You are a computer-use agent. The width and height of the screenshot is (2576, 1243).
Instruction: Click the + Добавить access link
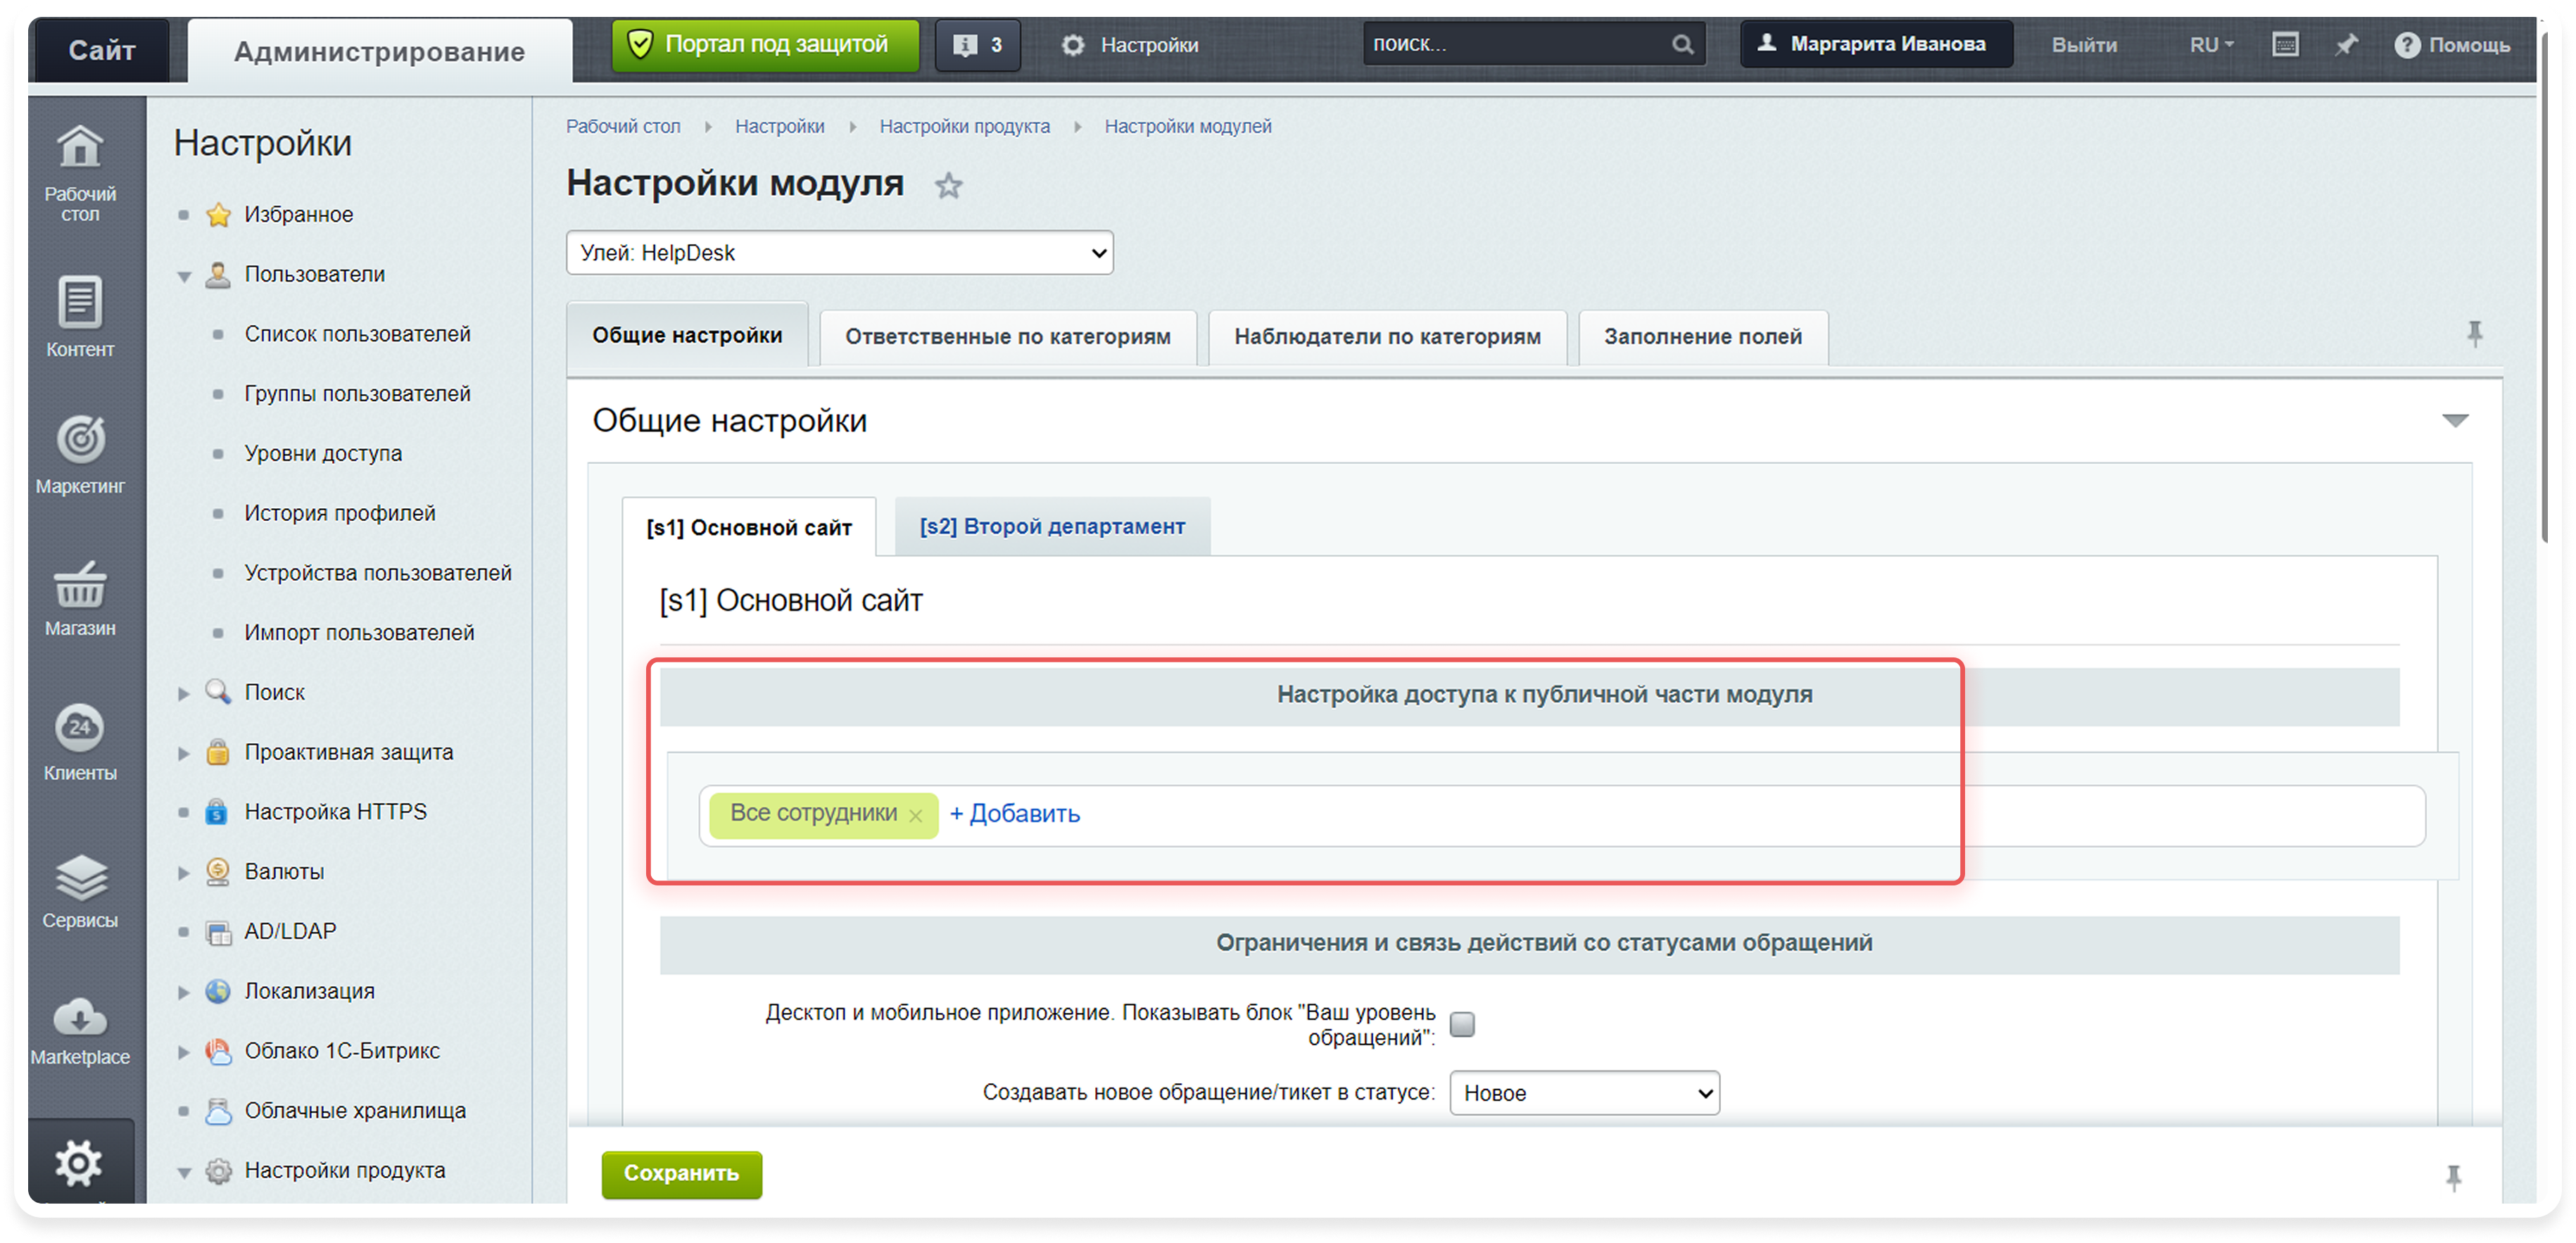(x=1014, y=814)
